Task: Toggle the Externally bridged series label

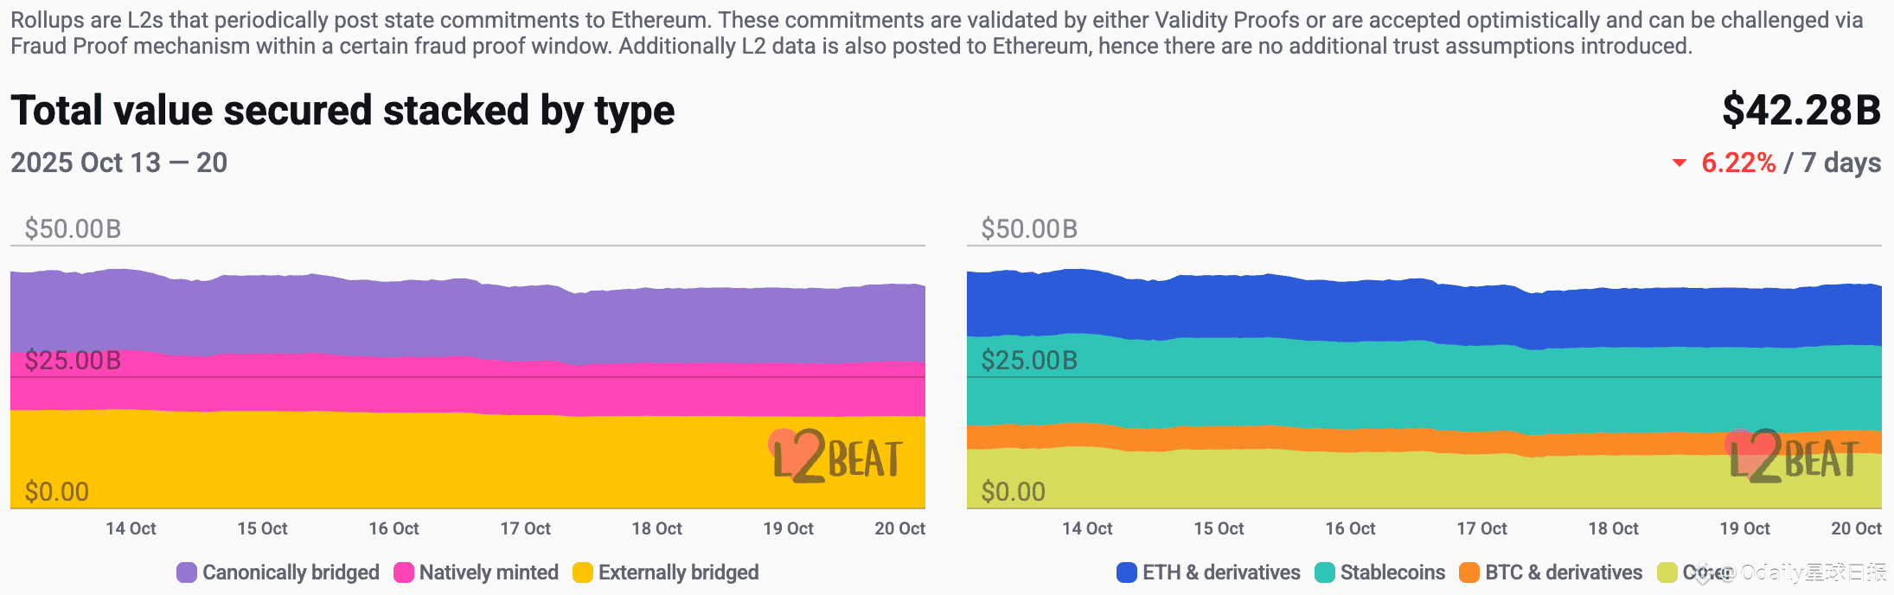Action: coord(678,573)
